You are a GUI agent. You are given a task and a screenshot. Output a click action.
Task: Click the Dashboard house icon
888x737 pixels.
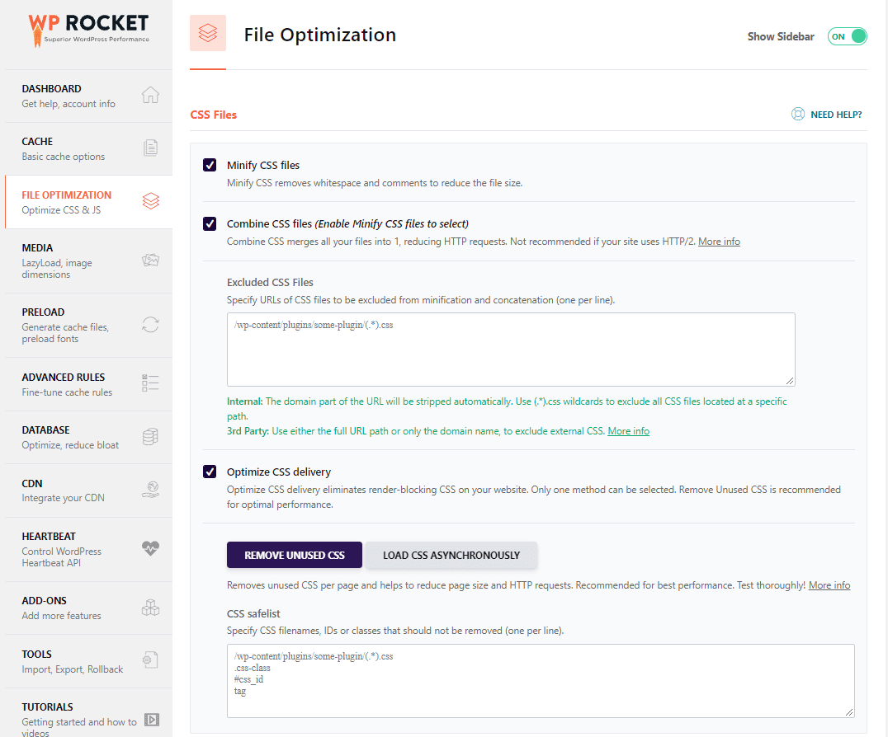(150, 95)
